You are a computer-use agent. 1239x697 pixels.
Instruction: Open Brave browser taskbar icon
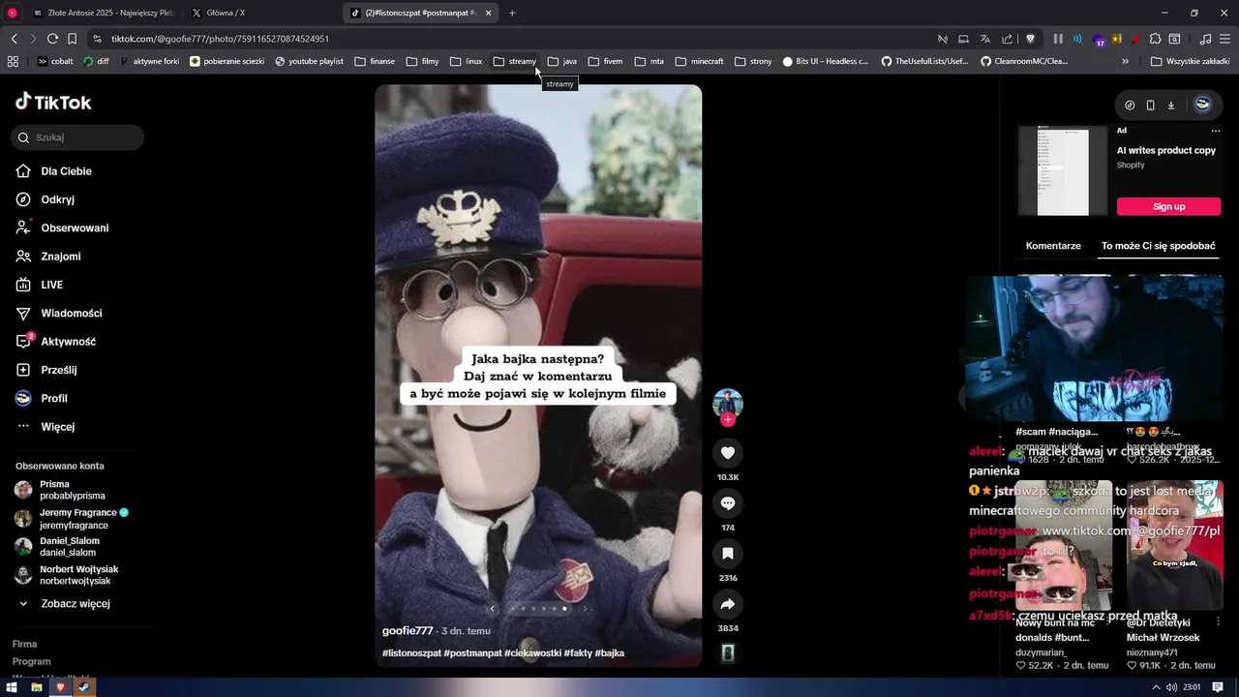tap(60, 687)
